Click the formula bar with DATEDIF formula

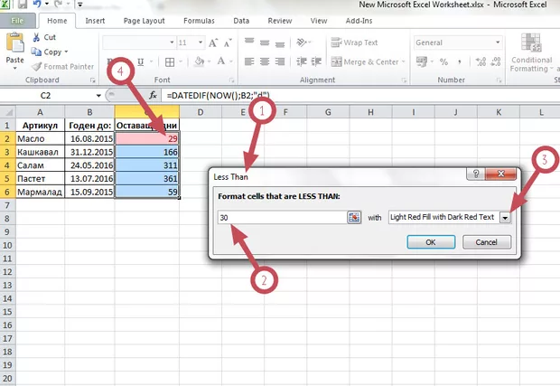coord(360,96)
